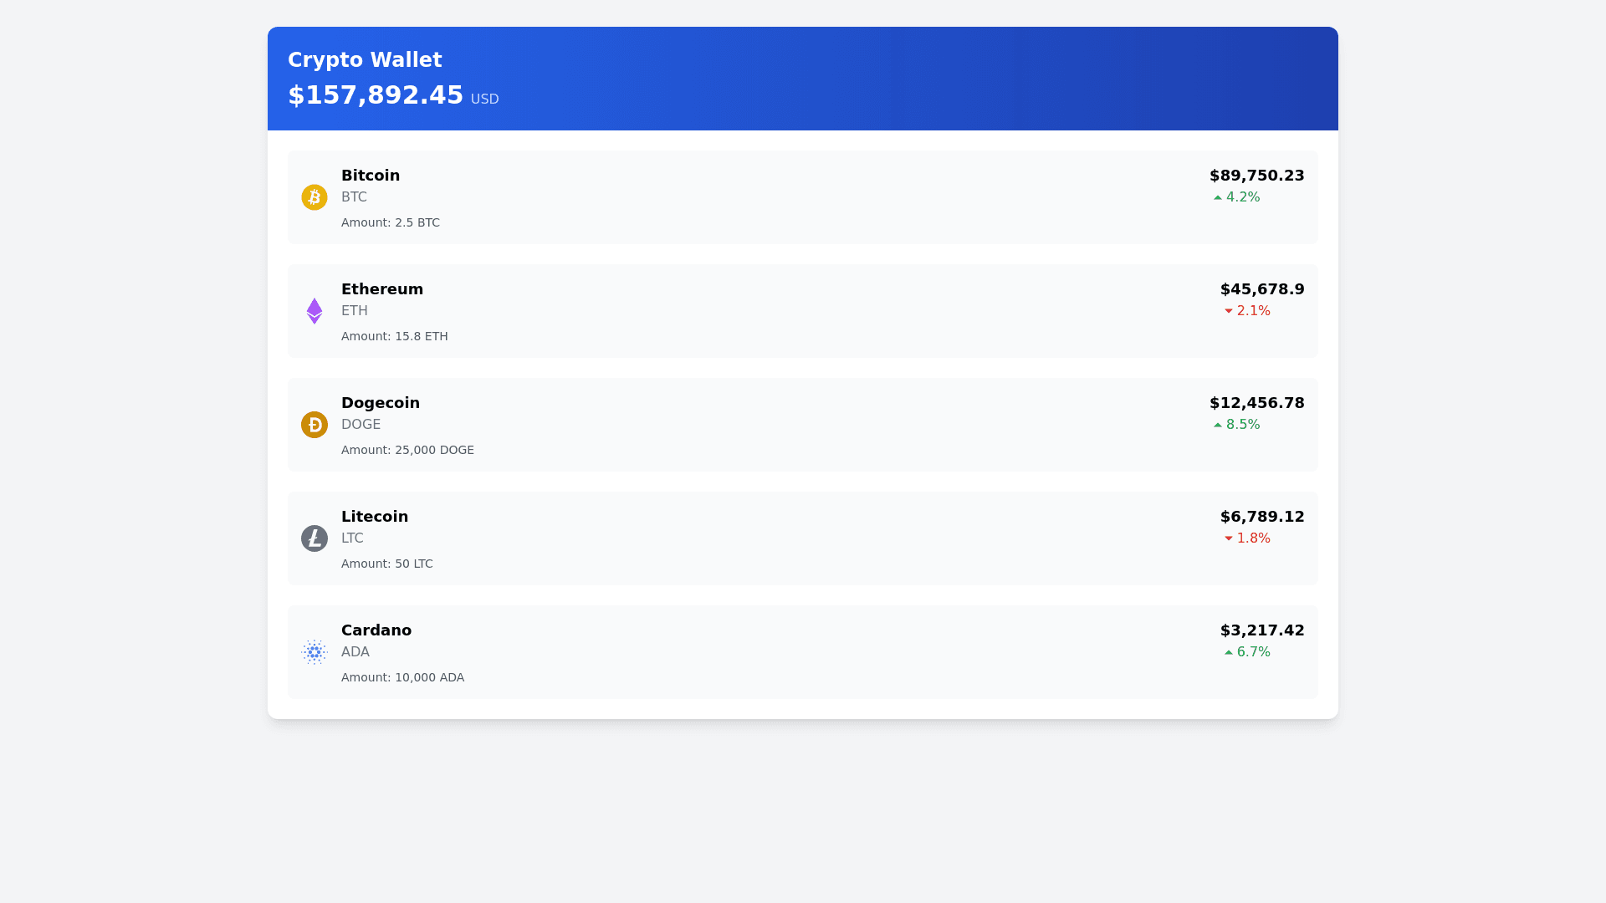Viewport: 1606px width, 903px height.
Task: Select the Dogecoin value $12,456.78
Action: (x=1256, y=403)
